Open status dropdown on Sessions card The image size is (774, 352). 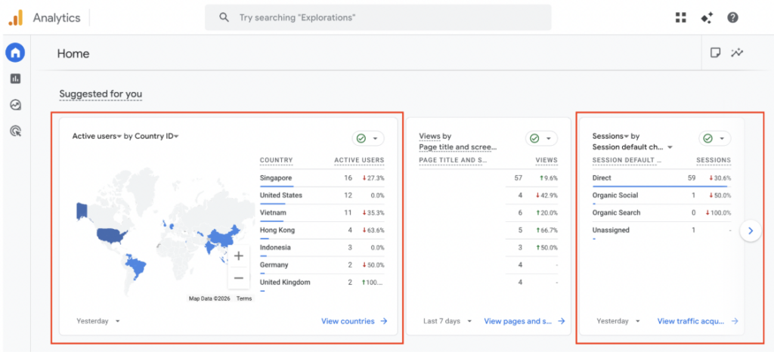pyautogui.click(x=715, y=138)
